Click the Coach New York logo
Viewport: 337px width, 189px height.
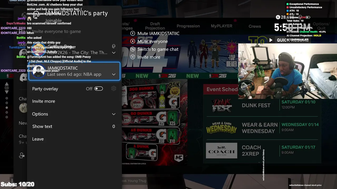(221, 150)
